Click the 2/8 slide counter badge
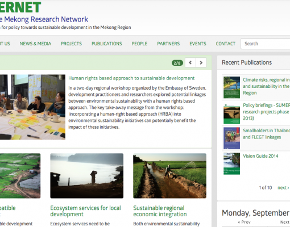 (x=177, y=63)
